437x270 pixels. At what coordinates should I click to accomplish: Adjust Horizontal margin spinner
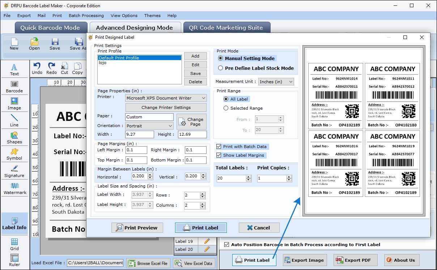[151, 176]
